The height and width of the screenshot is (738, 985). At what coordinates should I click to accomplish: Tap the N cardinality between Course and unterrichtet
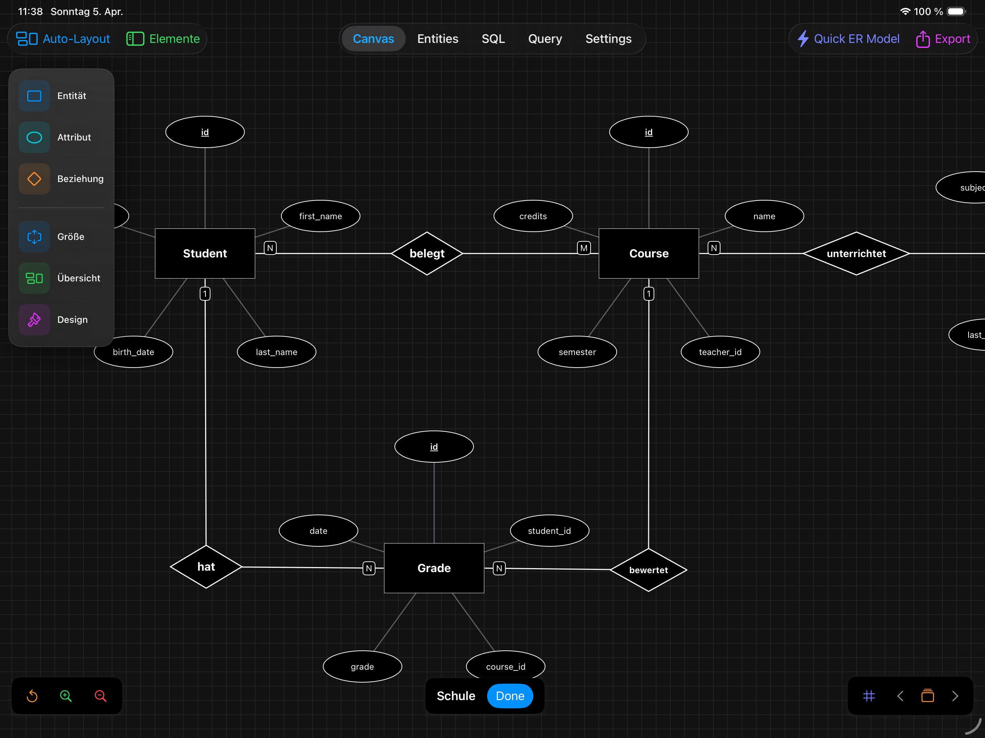(x=714, y=248)
